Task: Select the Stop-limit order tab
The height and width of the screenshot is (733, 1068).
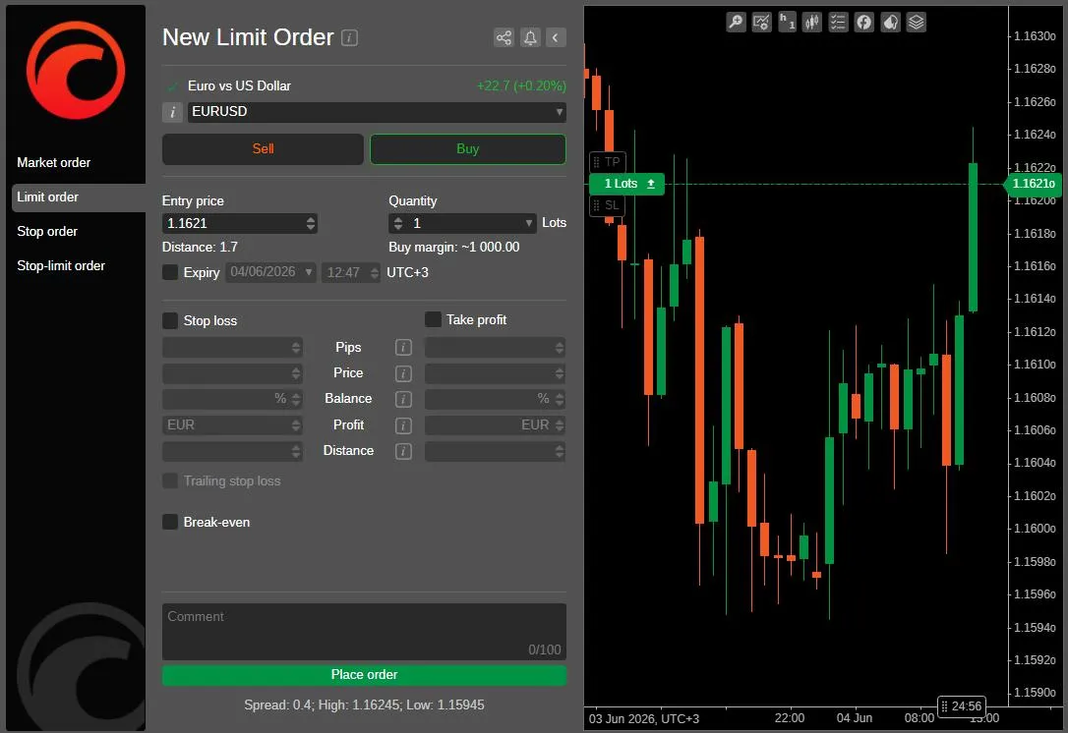Action: pos(61,266)
